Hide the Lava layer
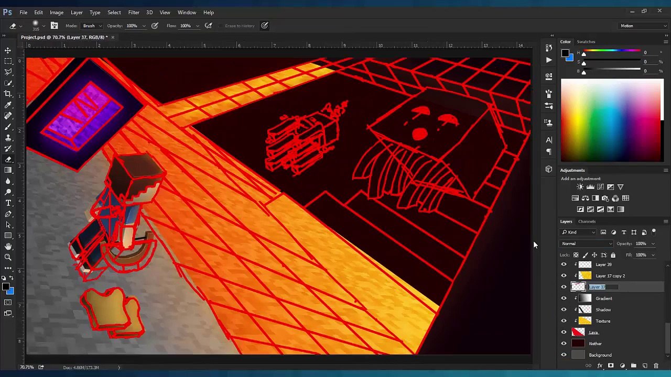Viewport: 671px width, 377px height. coord(564,332)
